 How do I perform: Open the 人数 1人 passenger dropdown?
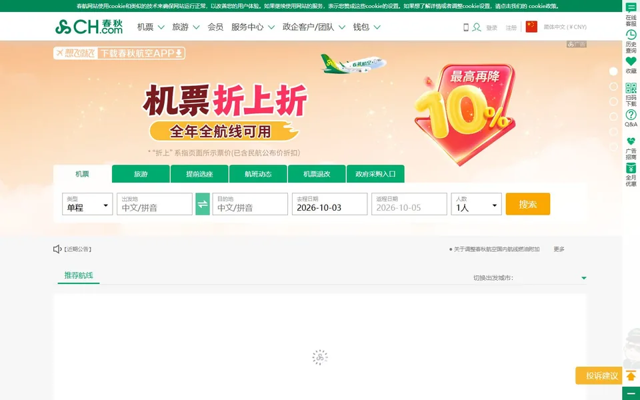tap(476, 204)
